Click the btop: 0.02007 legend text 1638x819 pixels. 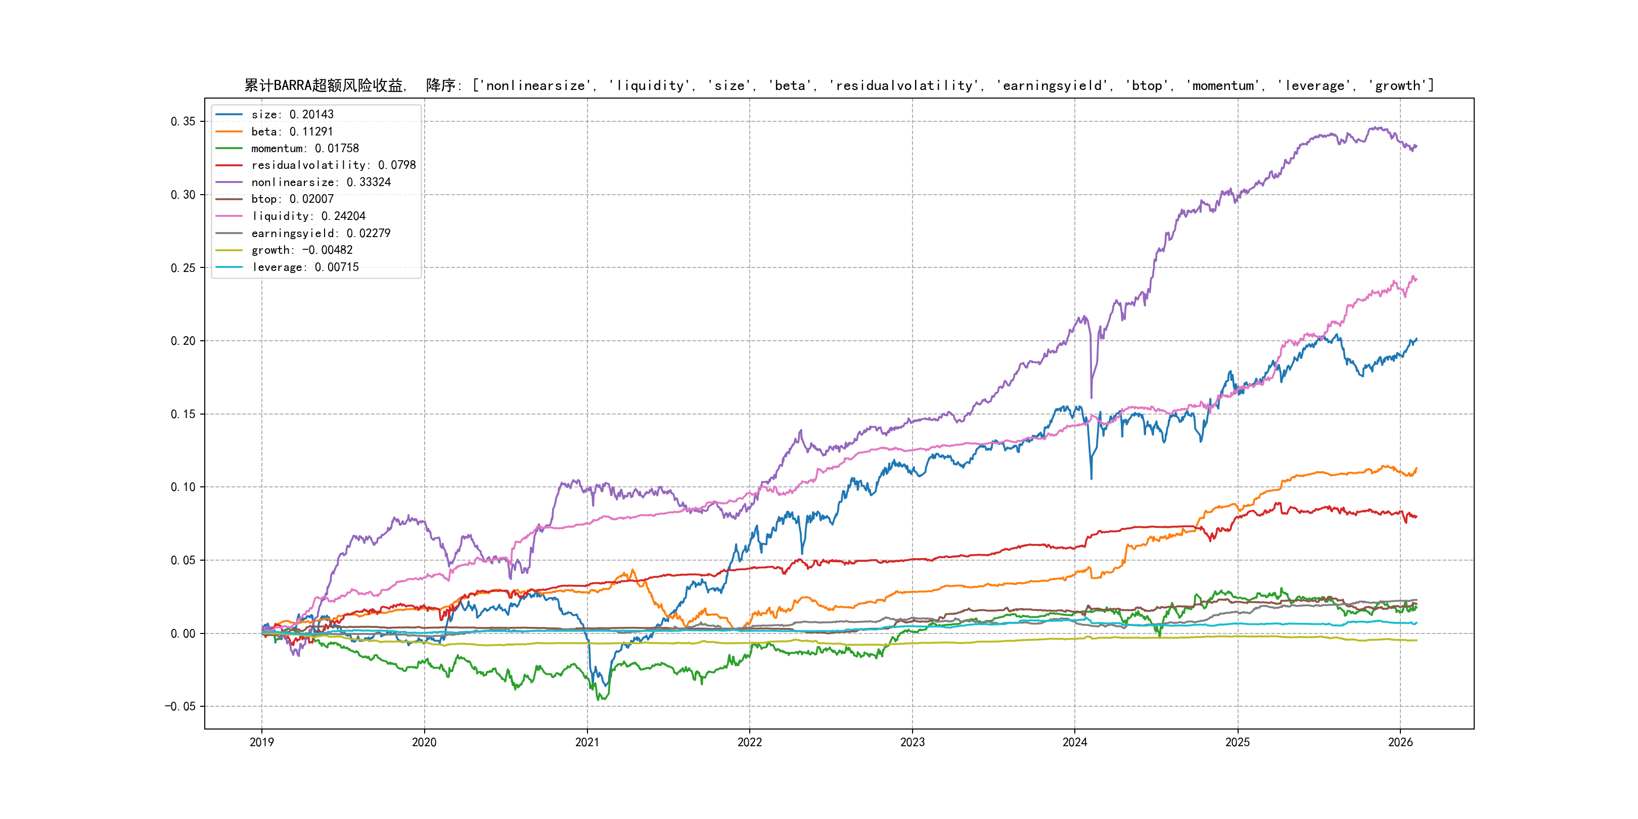point(292,199)
